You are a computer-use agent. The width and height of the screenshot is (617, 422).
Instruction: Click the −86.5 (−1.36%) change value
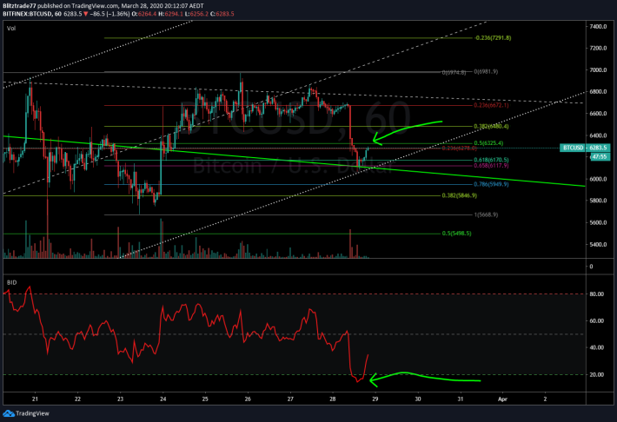click(x=109, y=14)
